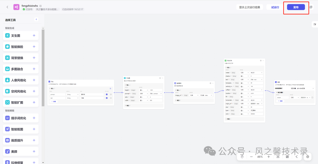Click the 智能抠图 icon in sidebar

pyautogui.click(x=7, y=129)
